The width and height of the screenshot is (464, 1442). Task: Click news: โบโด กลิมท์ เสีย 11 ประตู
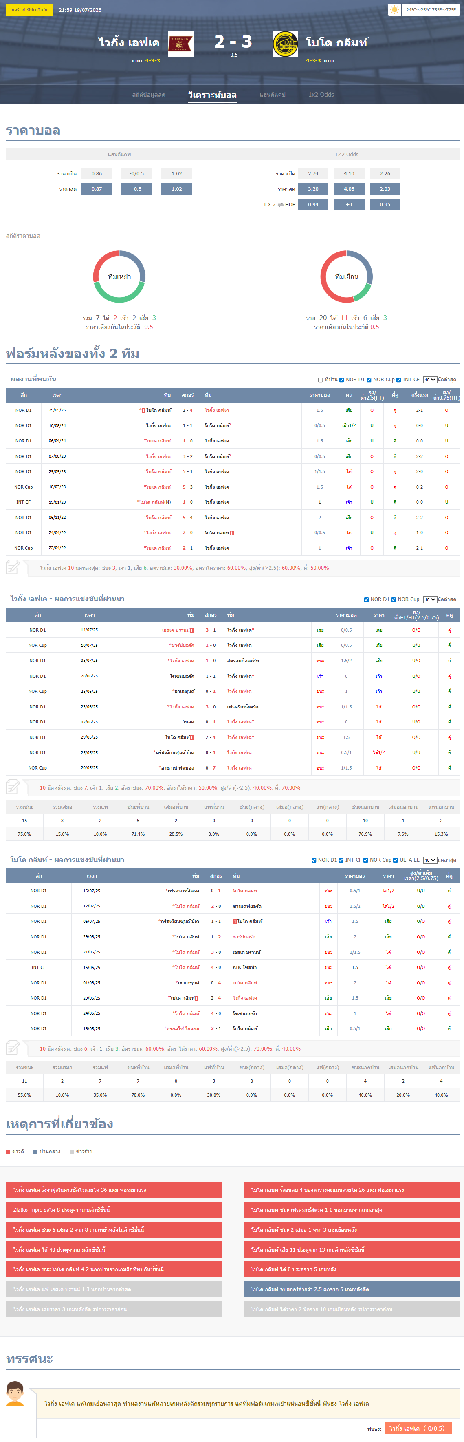point(352,1250)
